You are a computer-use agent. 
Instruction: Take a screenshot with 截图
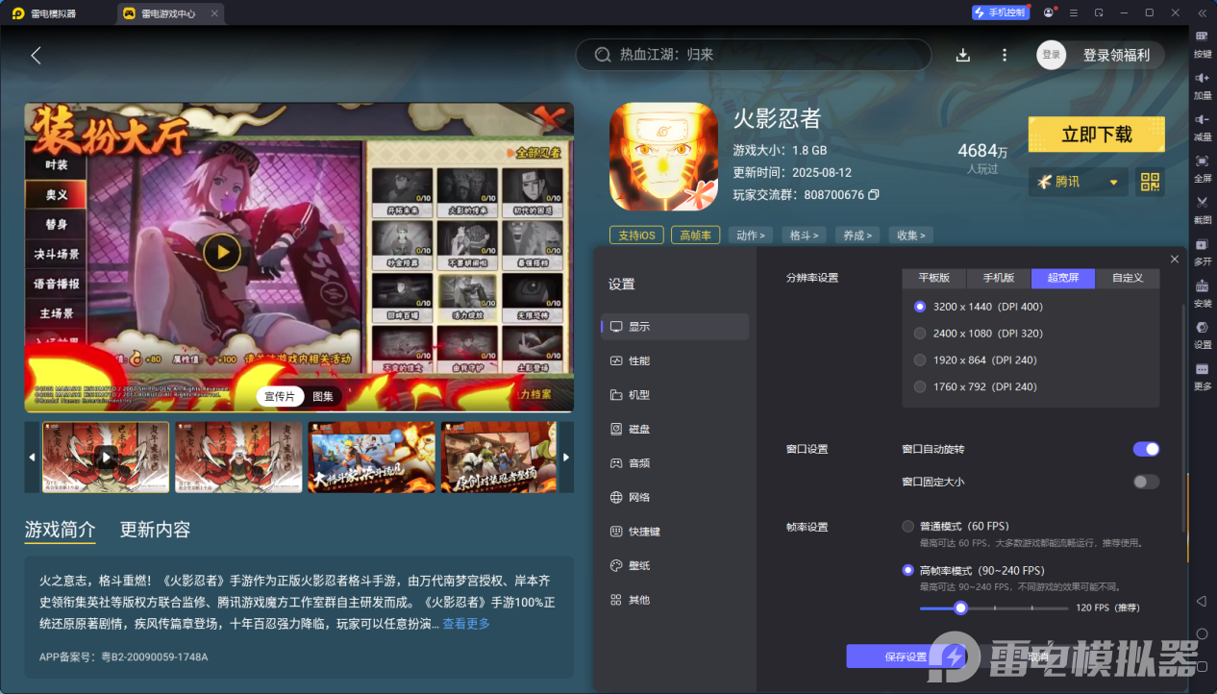point(1202,209)
